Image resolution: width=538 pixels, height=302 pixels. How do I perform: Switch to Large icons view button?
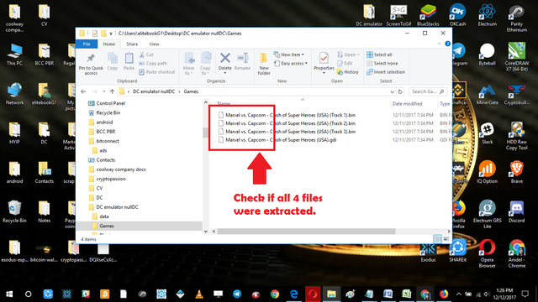[446, 239]
